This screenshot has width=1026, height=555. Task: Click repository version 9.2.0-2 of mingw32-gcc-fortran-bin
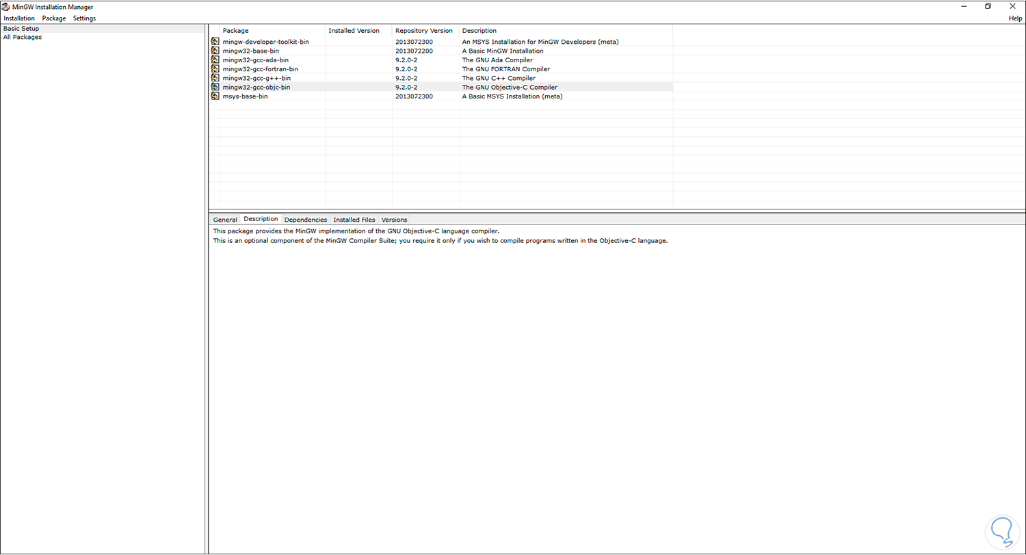pyautogui.click(x=406, y=68)
